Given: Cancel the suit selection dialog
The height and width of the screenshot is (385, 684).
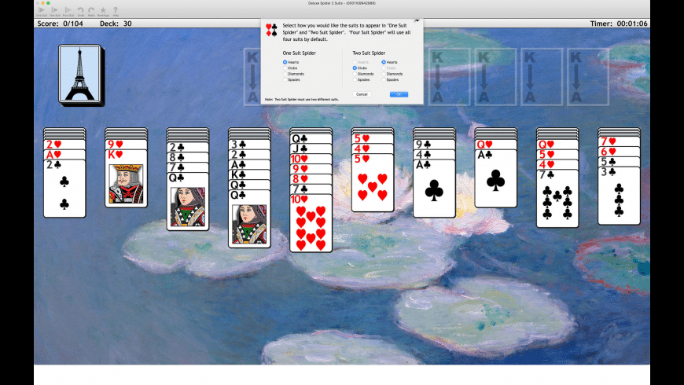Looking at the screenshot, I should pos(362,94).
